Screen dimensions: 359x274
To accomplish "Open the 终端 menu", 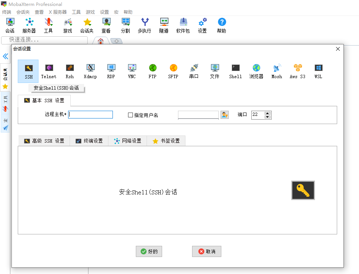I will click(x=6, y=12).
